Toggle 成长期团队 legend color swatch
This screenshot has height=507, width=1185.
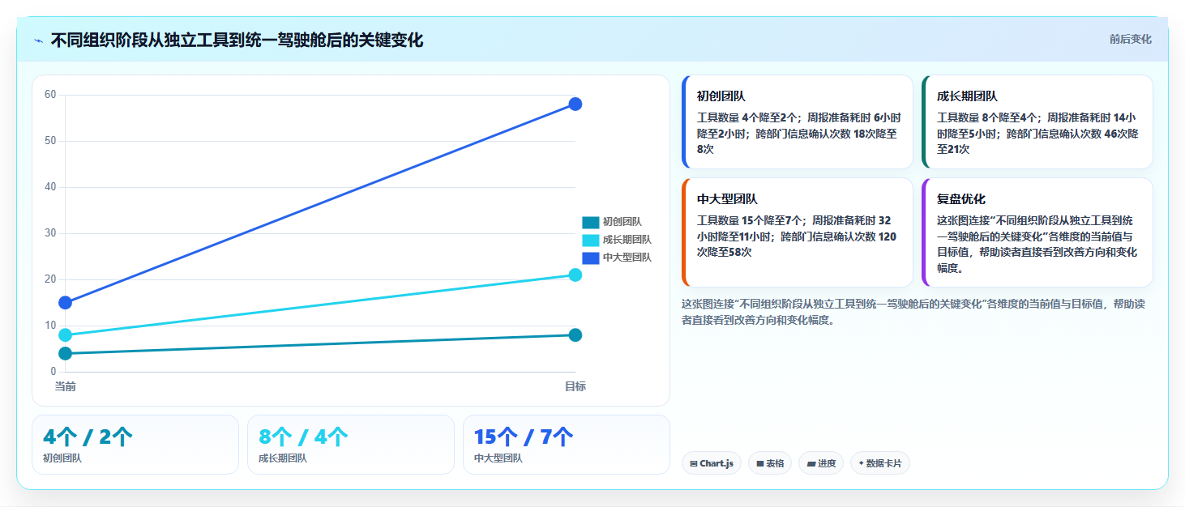tap(590, 241)
